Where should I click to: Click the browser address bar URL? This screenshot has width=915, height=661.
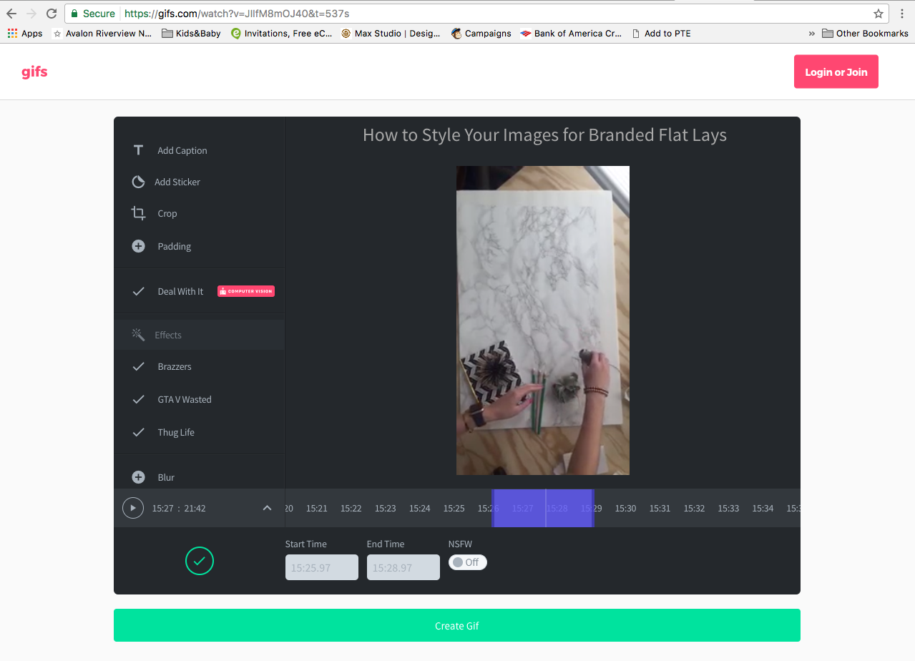(x=237, y=13)
